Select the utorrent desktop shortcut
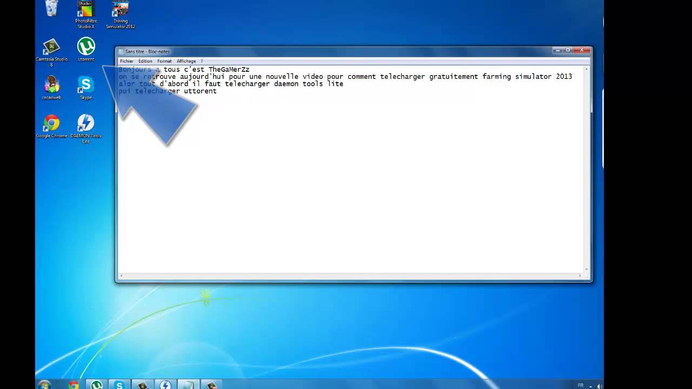The width and height of the screenshot is (692, 389). (x=86, y=49)
